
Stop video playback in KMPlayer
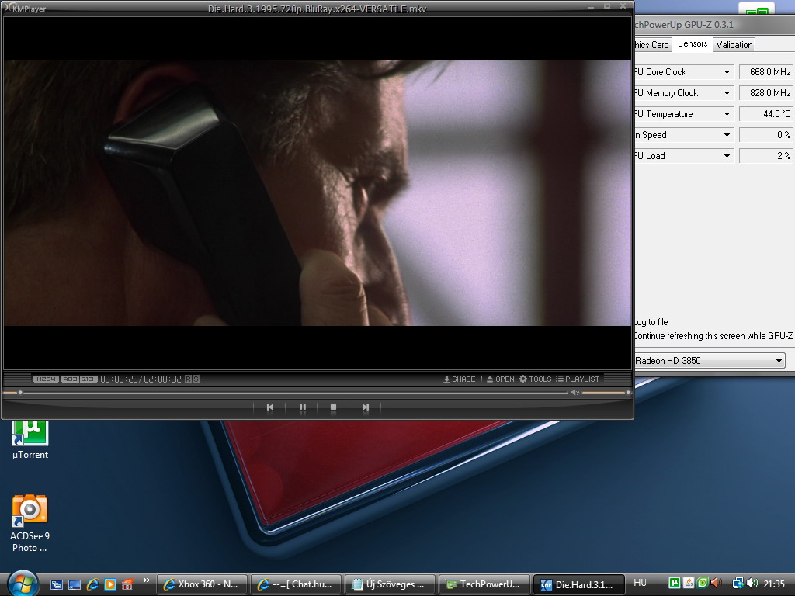(333, 407)
